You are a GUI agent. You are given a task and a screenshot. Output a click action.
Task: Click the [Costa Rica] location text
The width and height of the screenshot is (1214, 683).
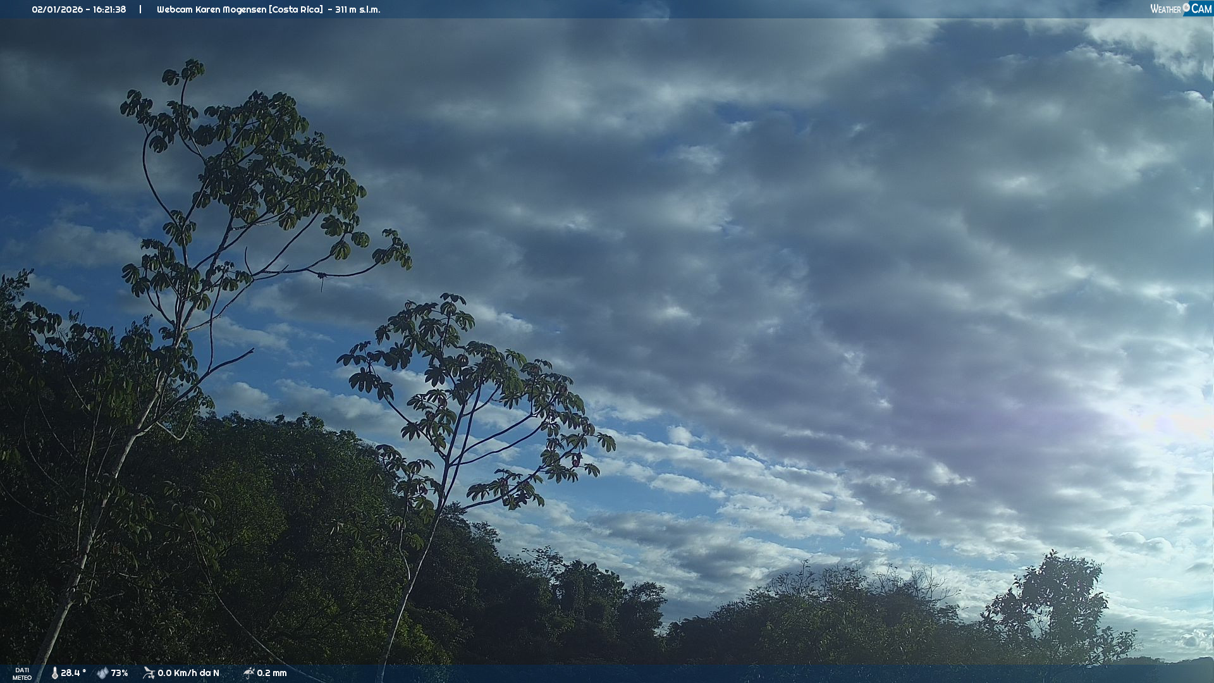(x=296, y=9)
